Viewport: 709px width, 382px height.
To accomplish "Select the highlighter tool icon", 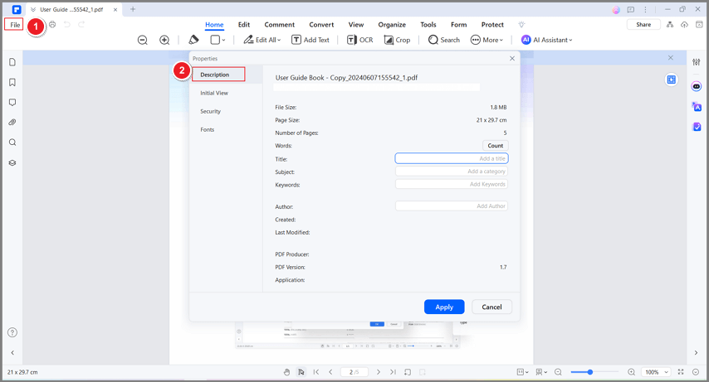I will tap(193, 40).
